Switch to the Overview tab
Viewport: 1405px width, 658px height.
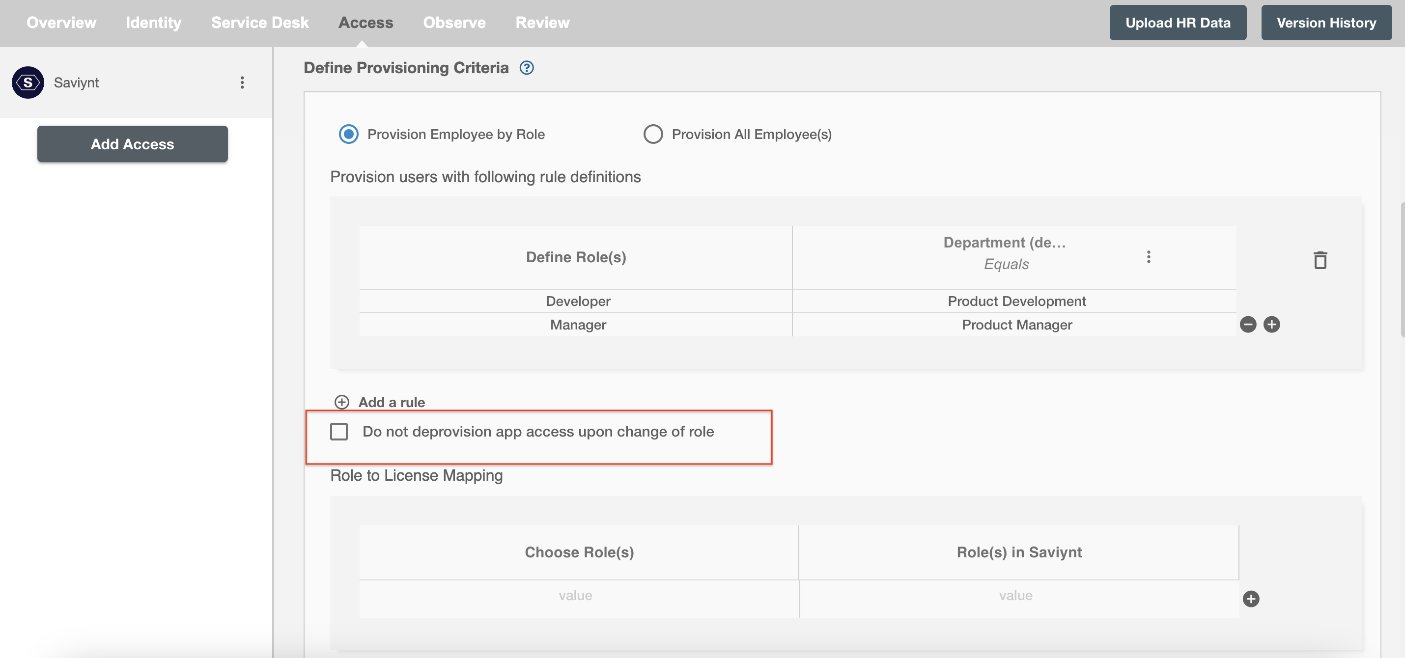tap(60, 23)
